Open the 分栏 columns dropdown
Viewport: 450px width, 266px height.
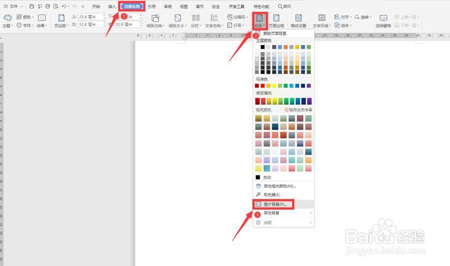pos(196,21)
